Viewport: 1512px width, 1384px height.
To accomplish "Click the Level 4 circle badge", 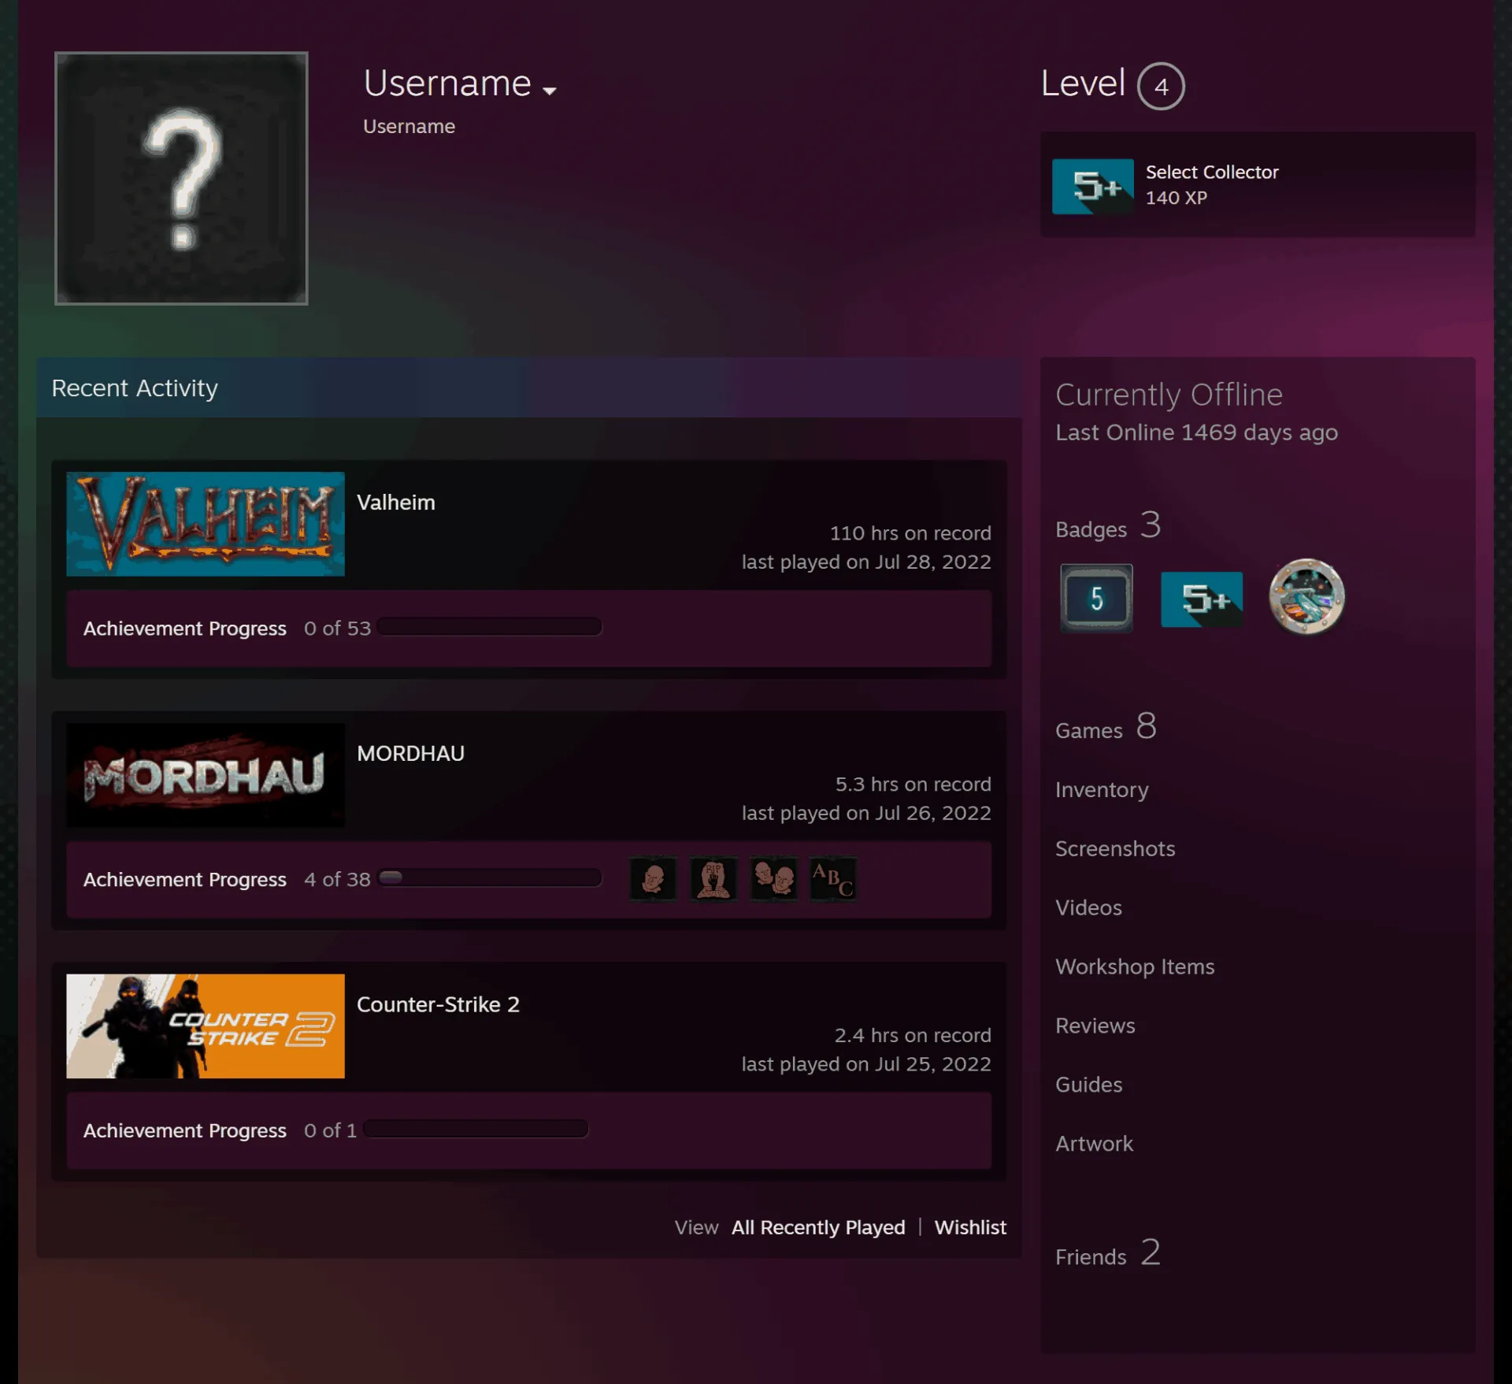I will pos(1161,86).
